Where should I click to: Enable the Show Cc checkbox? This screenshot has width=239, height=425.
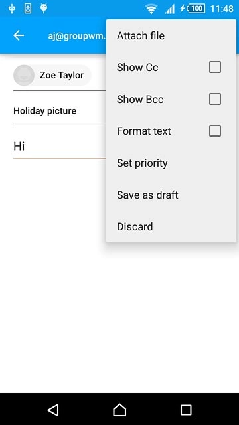pyautogui.click(x=215, y=67)
